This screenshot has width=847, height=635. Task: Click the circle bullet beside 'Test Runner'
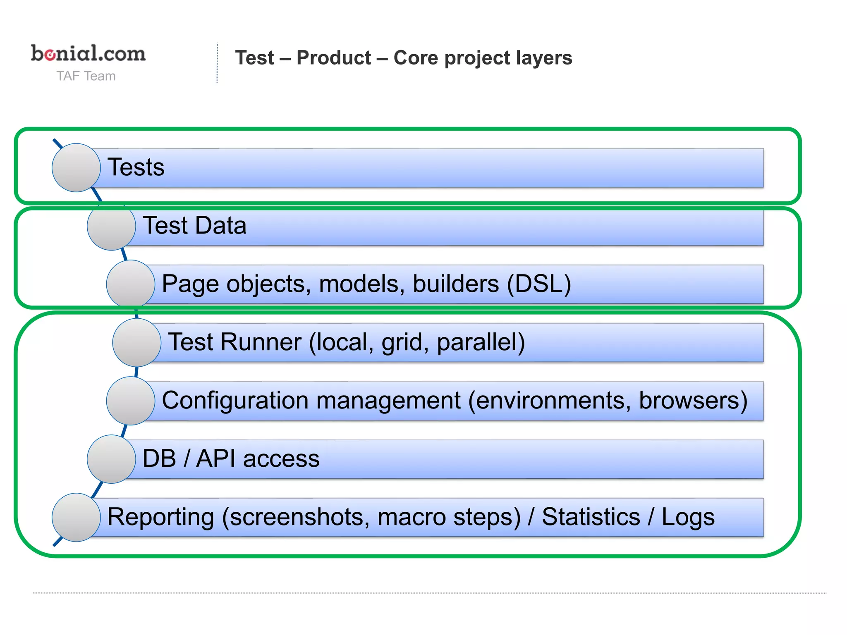(136, 342)
